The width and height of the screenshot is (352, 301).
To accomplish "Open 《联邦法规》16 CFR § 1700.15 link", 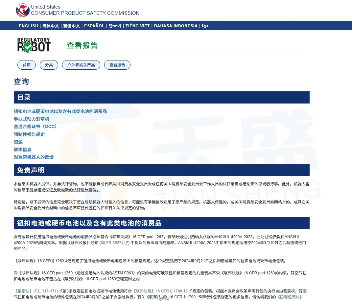I will point(160,291).
